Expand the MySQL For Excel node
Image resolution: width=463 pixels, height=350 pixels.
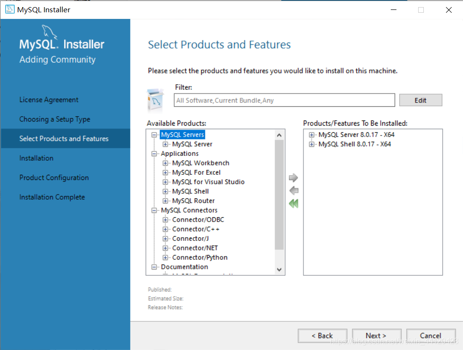tap(165, 172)
